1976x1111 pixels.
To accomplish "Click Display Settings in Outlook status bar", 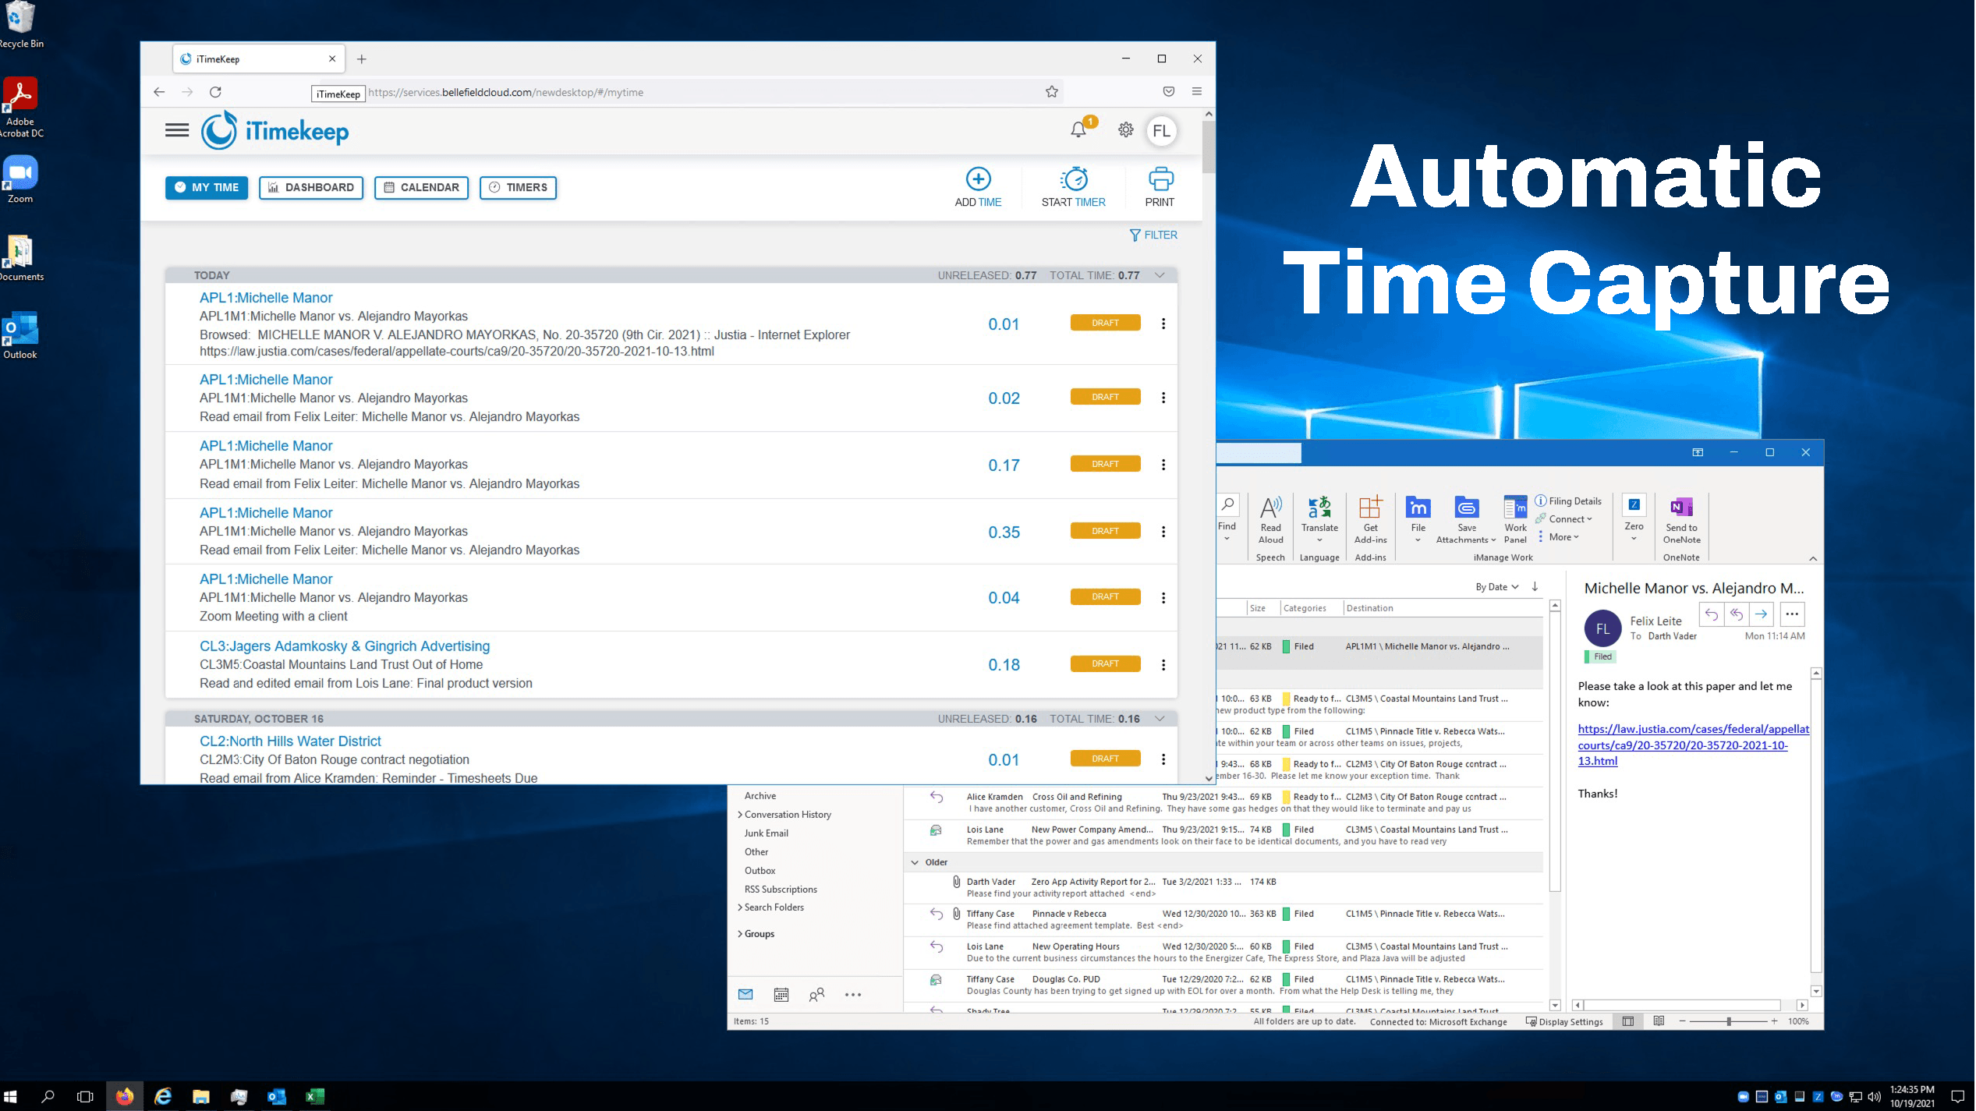I will click(1564, 1022).
